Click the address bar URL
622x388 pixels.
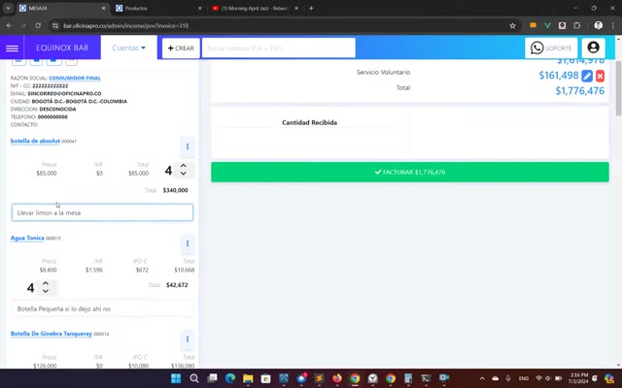click(126, 26)
